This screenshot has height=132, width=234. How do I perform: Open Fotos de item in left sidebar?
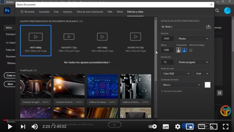pos(10,50)
